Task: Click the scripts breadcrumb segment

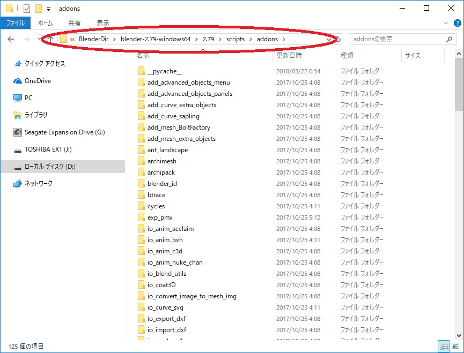Action: [x=235, y=39]
